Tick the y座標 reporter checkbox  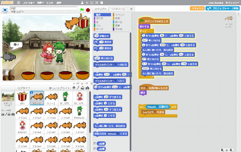[x=95, y=149]
